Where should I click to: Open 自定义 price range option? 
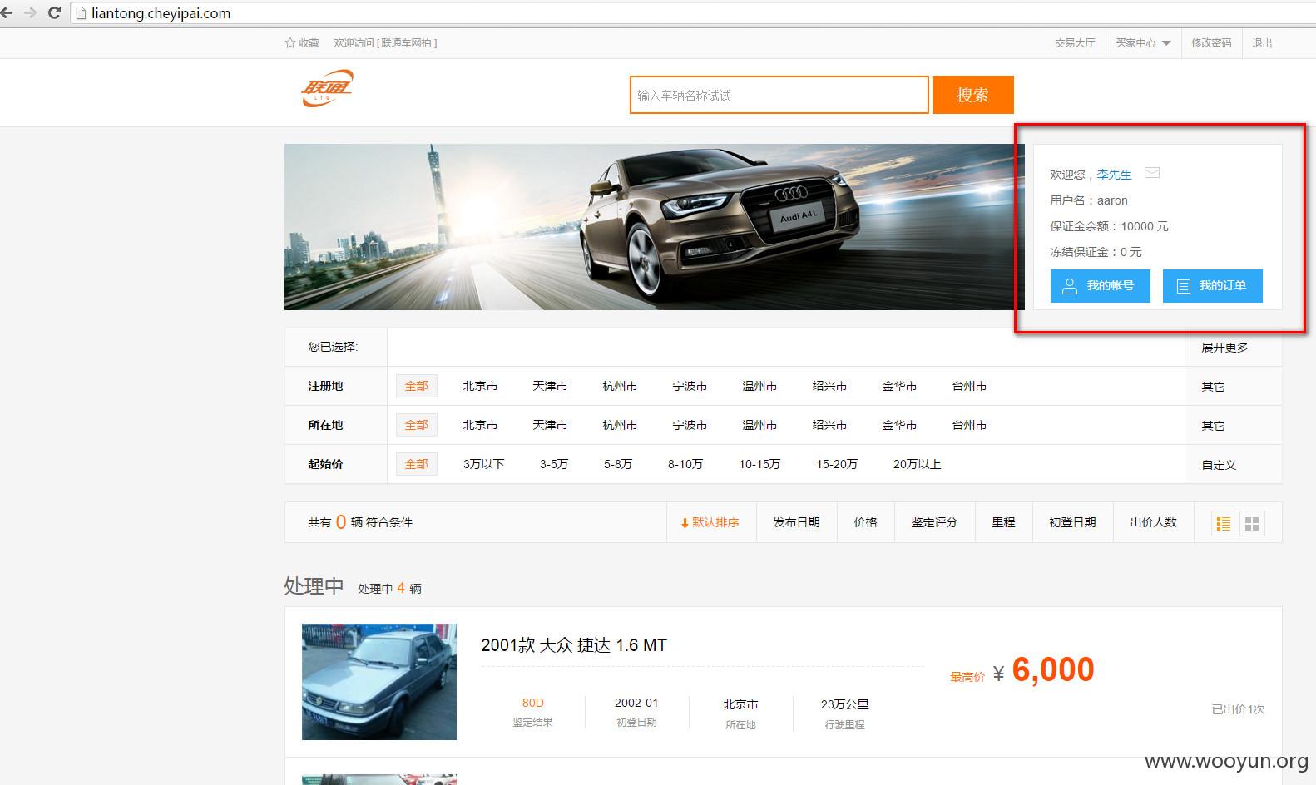pyautogui.click(x=1219, y=465)
